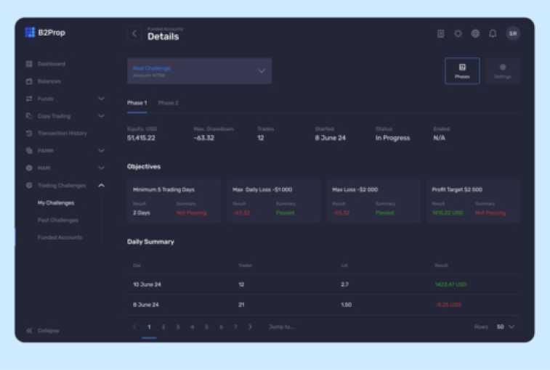Open the Rows per page dropdown
This screenshot has height=370, width=550.
pyautogui.click(x=506, y=327)
